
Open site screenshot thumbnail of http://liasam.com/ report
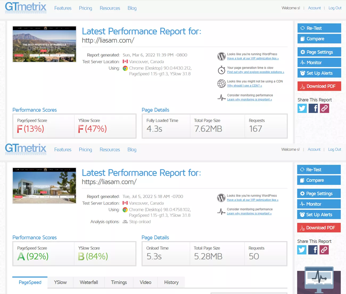click(x=44, y=44)
